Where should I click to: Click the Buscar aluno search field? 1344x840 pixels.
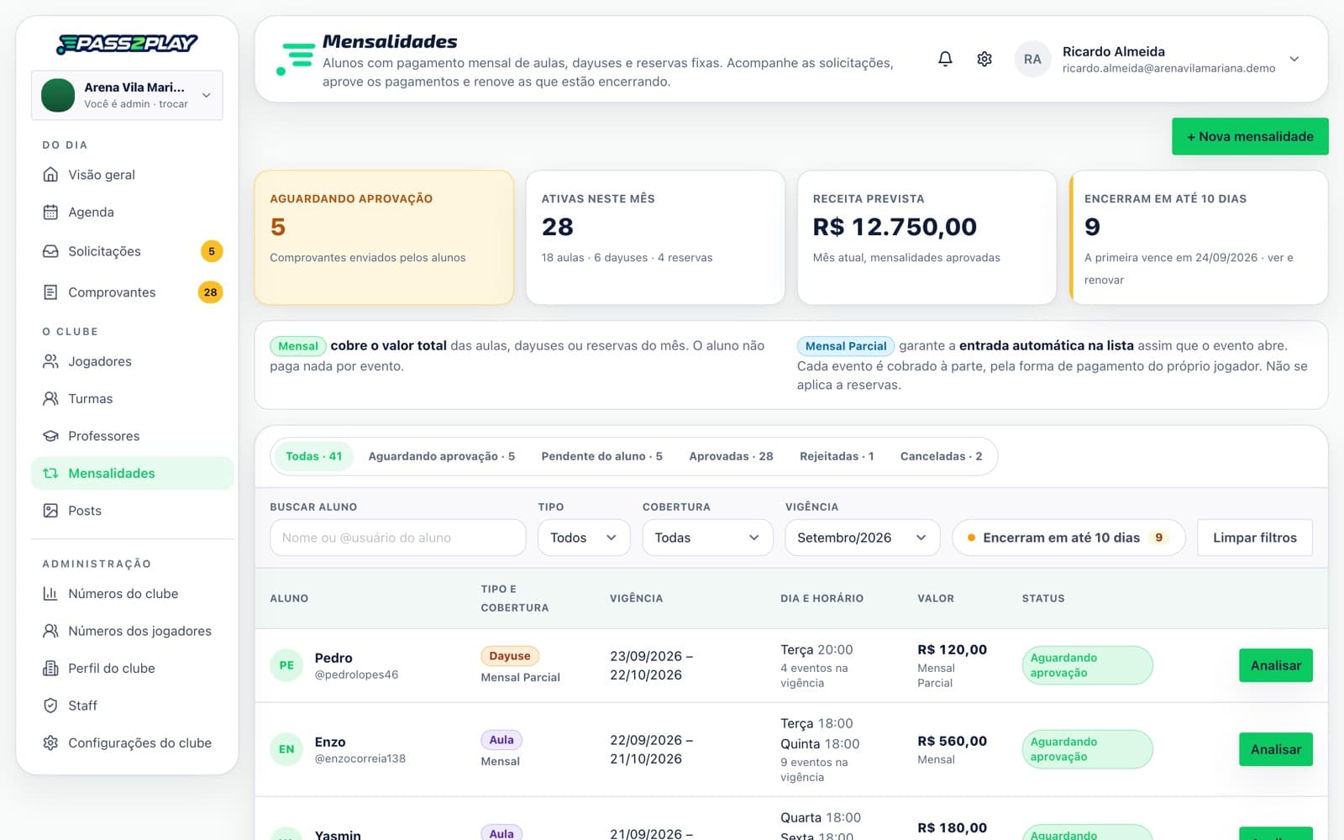[x=397, y=538]
